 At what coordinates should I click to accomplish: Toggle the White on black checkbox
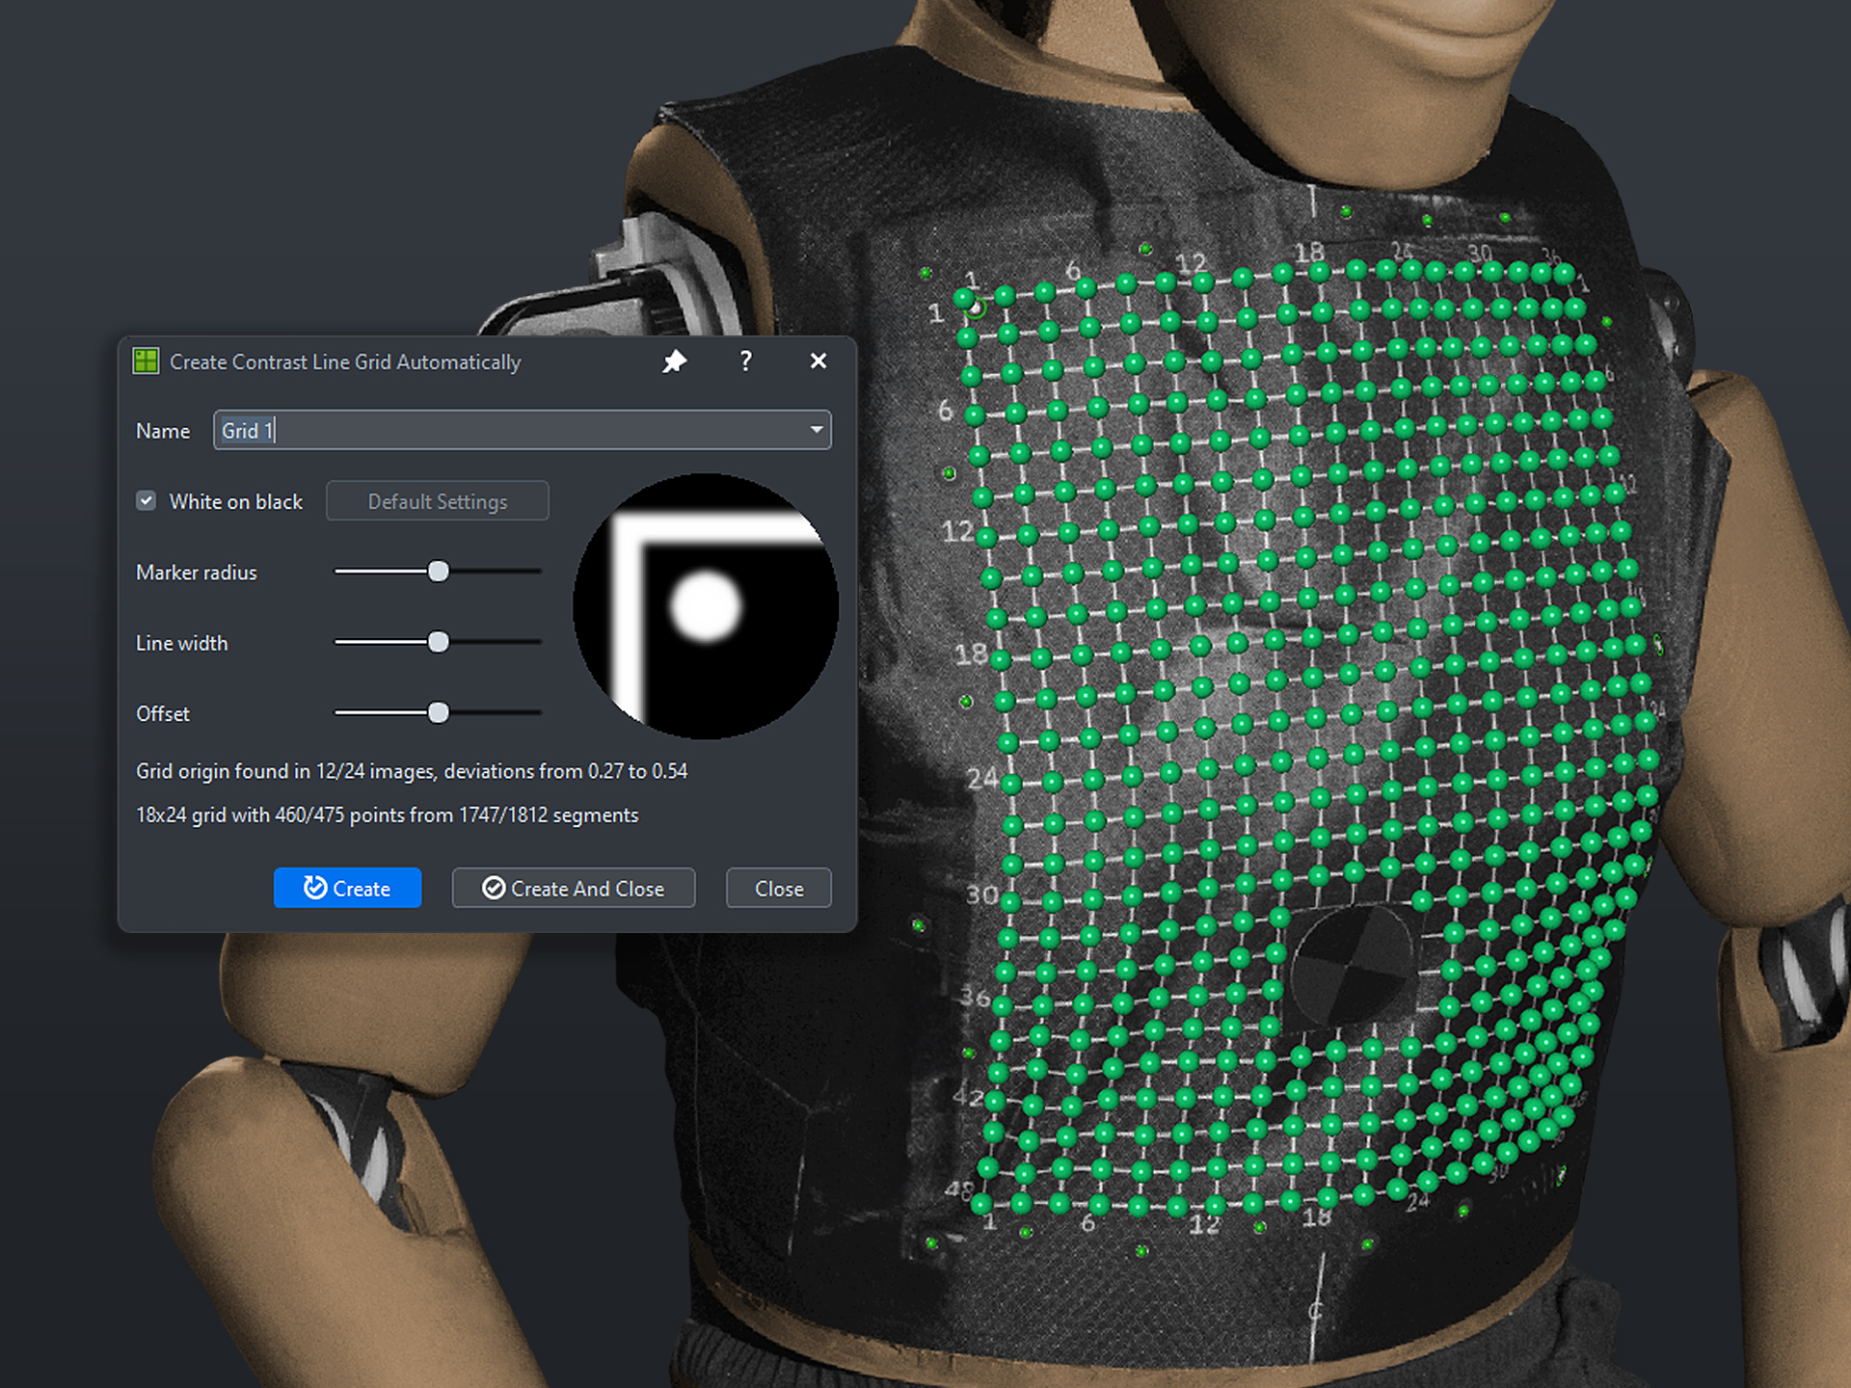(147, 500)
